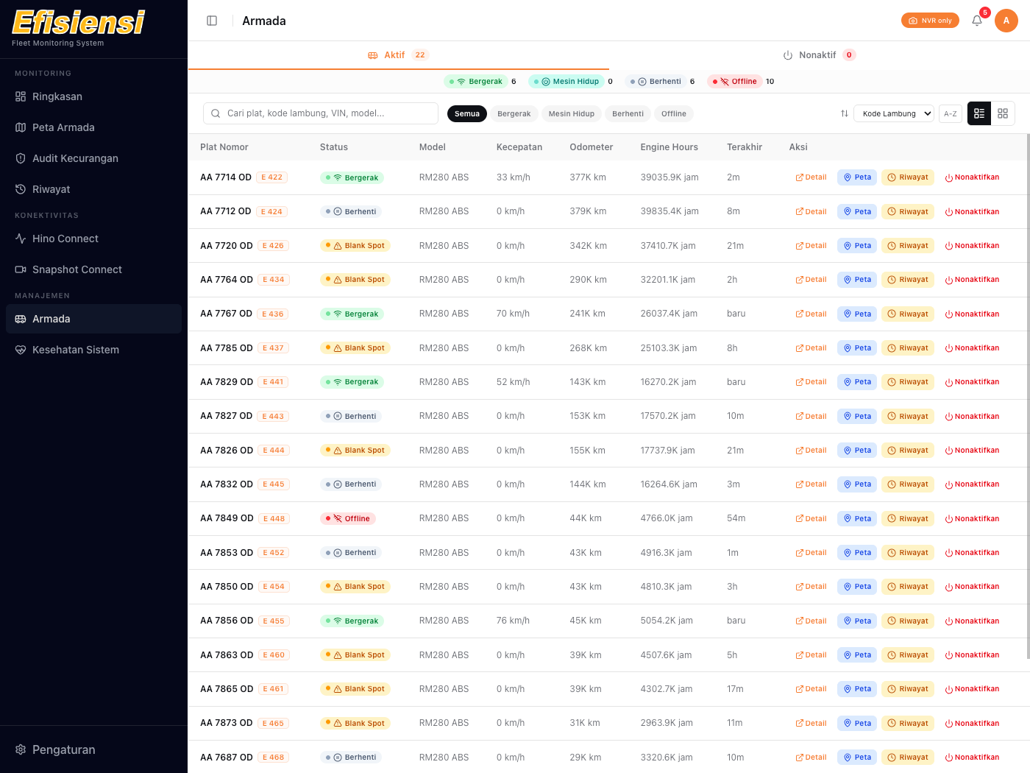Click the search vehicle input field

(321, 113)
